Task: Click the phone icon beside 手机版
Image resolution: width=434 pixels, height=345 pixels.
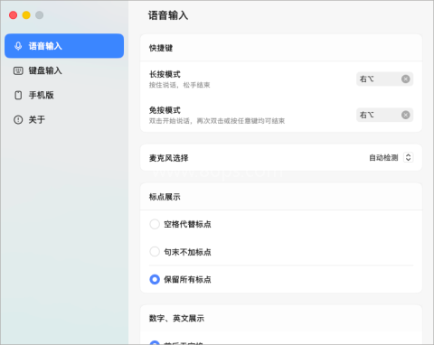Action: [18, 95]
